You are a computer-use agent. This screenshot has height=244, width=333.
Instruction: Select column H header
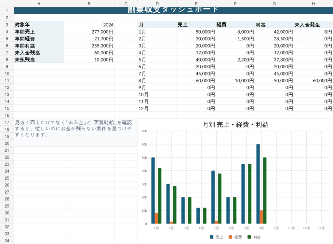click(313, 4)
